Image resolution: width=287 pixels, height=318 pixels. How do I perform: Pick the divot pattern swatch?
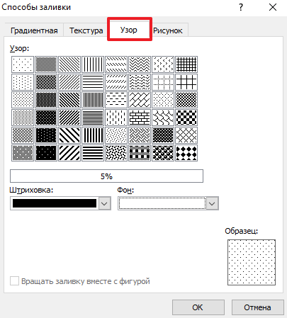pyautogui.click(x=163, y=64)
